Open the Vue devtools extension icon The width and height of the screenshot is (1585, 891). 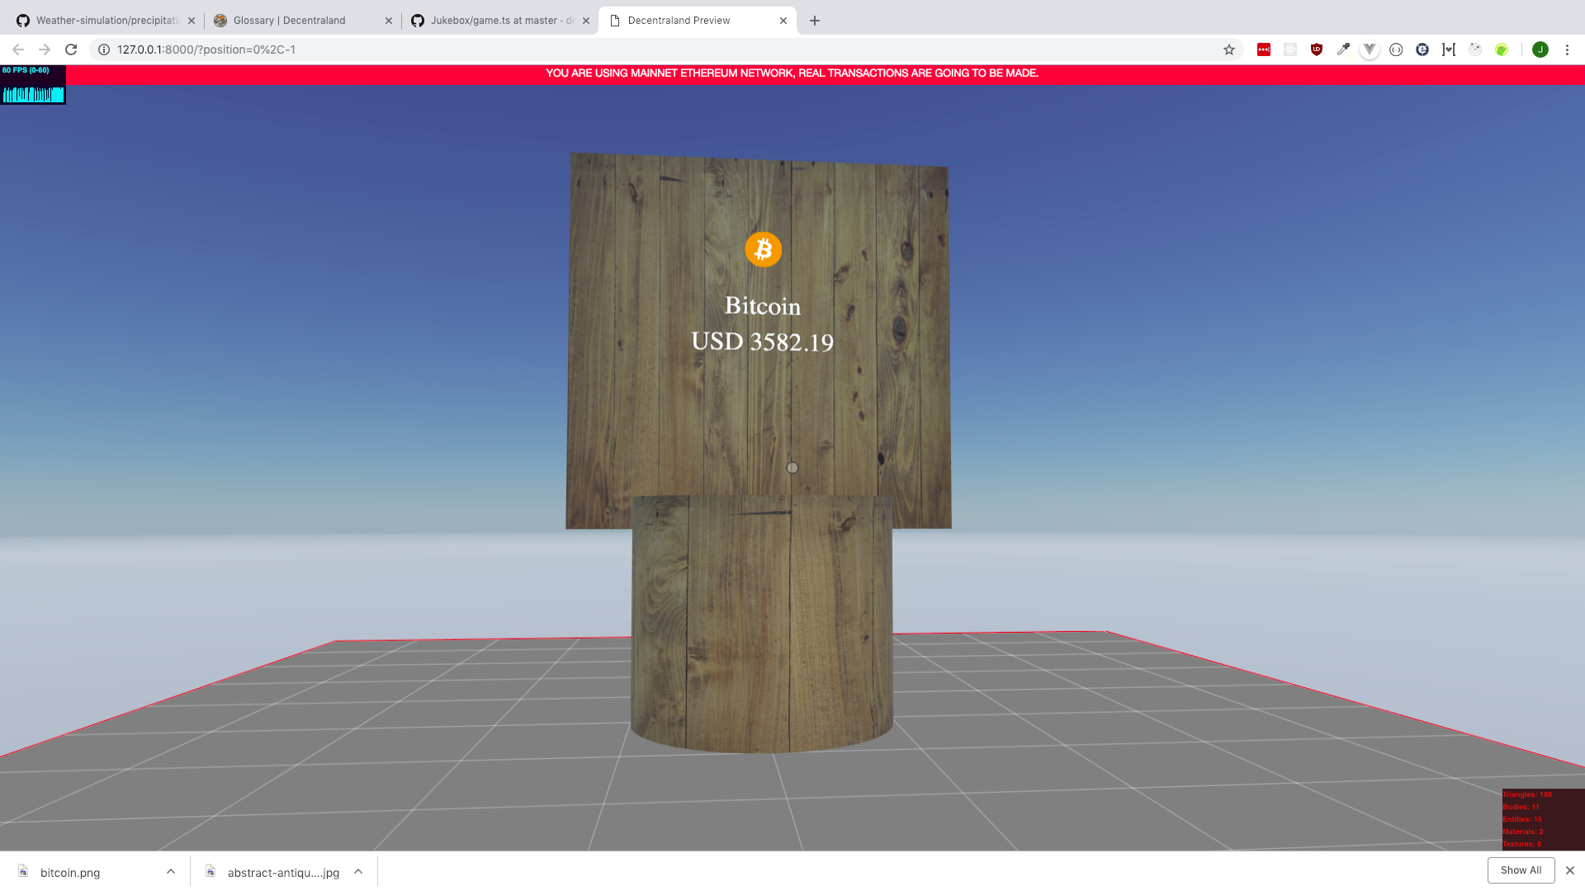coord(1370,49)
